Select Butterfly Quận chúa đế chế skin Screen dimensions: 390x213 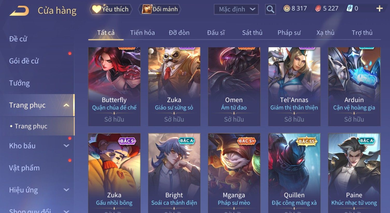coord(114,86)
